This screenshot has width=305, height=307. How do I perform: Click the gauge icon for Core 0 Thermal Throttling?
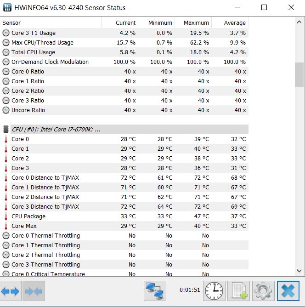(x=6, y=236)
